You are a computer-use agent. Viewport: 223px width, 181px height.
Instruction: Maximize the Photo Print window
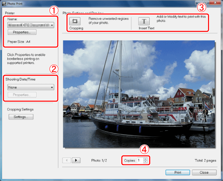(206, 2)
